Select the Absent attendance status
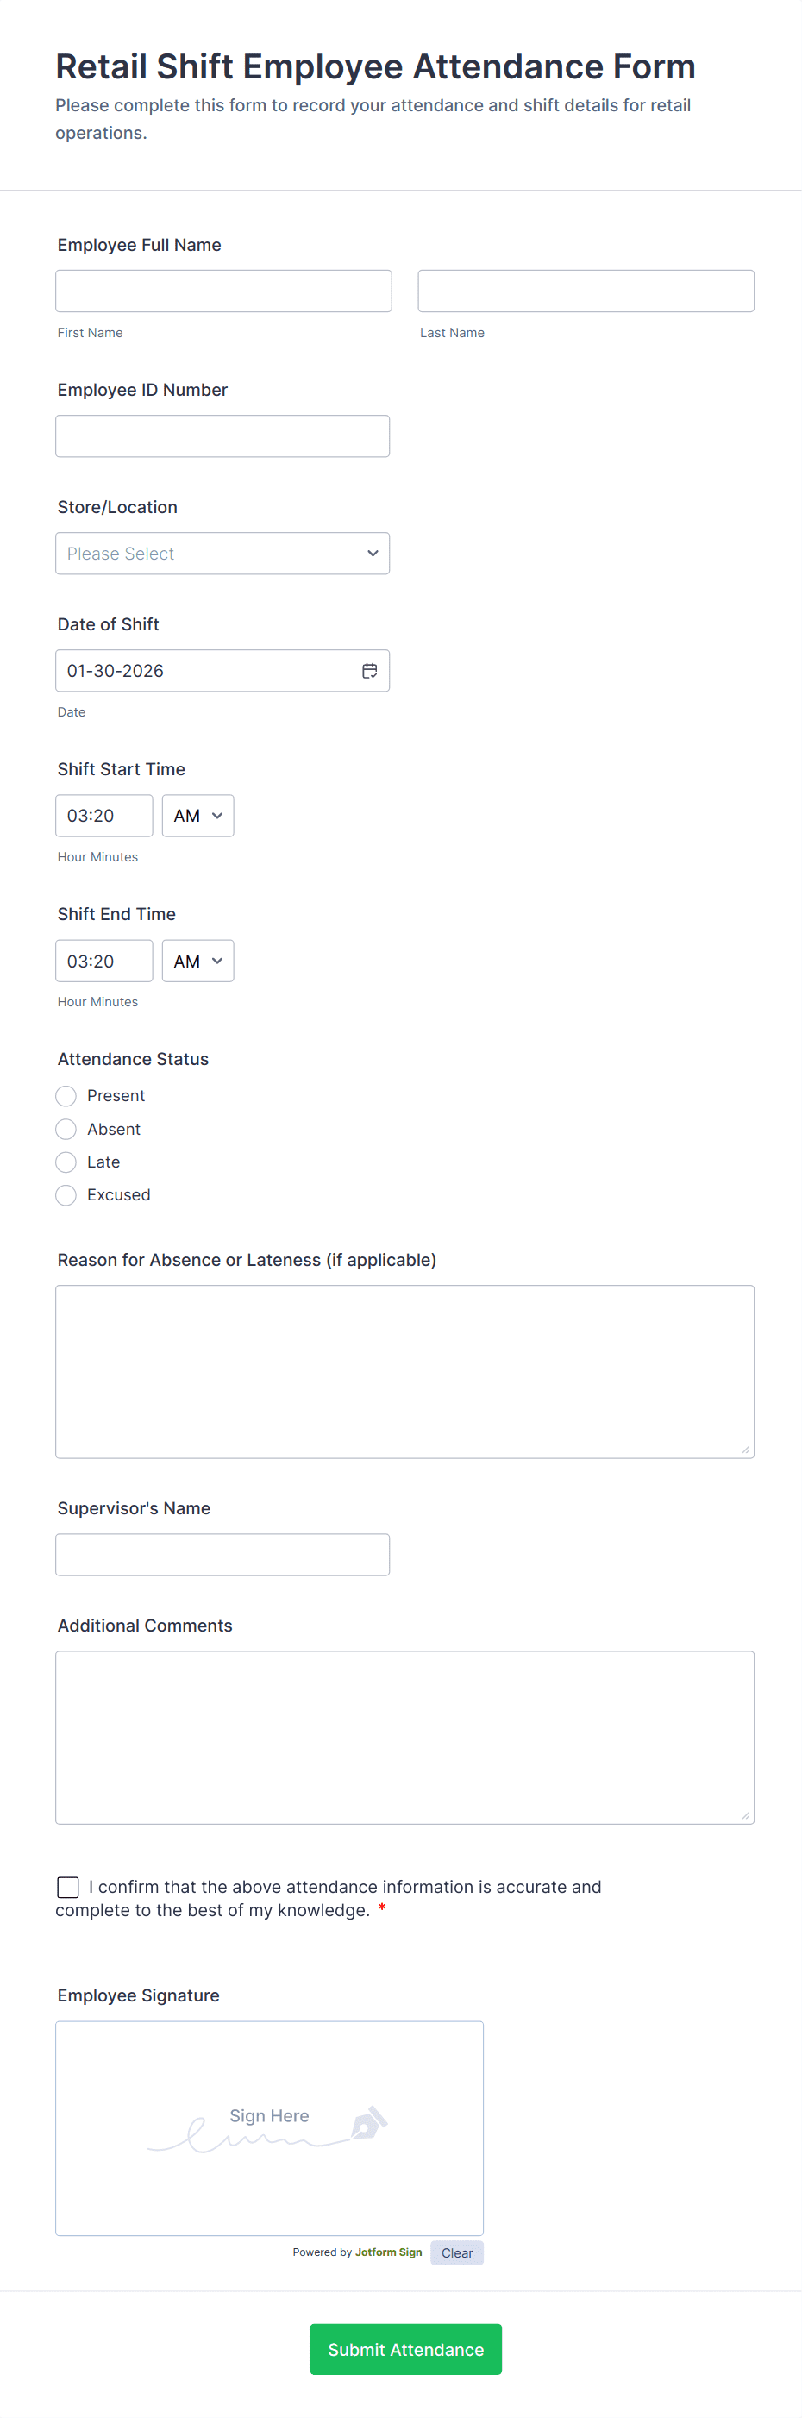This screenshot has width=802, height=2418. click(x=66, y=1128)
